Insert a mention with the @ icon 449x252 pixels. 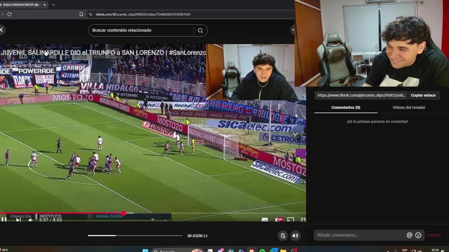click(x=409, y=235)
